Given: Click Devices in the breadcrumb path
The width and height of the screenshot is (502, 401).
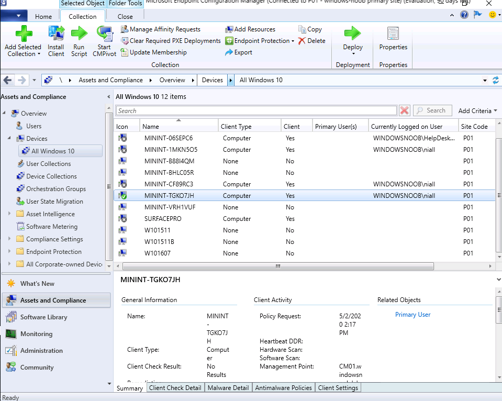Looking at the screenshot, I should 212,80.
